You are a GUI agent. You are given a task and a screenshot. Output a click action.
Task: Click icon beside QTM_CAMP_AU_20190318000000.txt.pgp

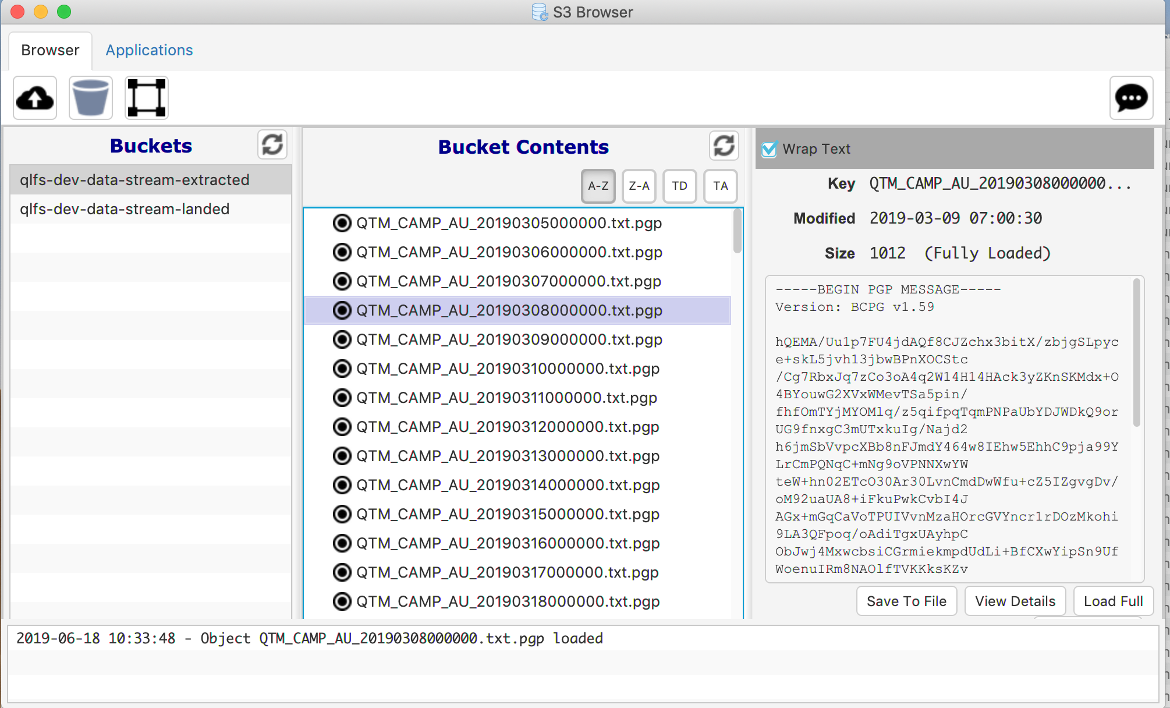(342, 601)
